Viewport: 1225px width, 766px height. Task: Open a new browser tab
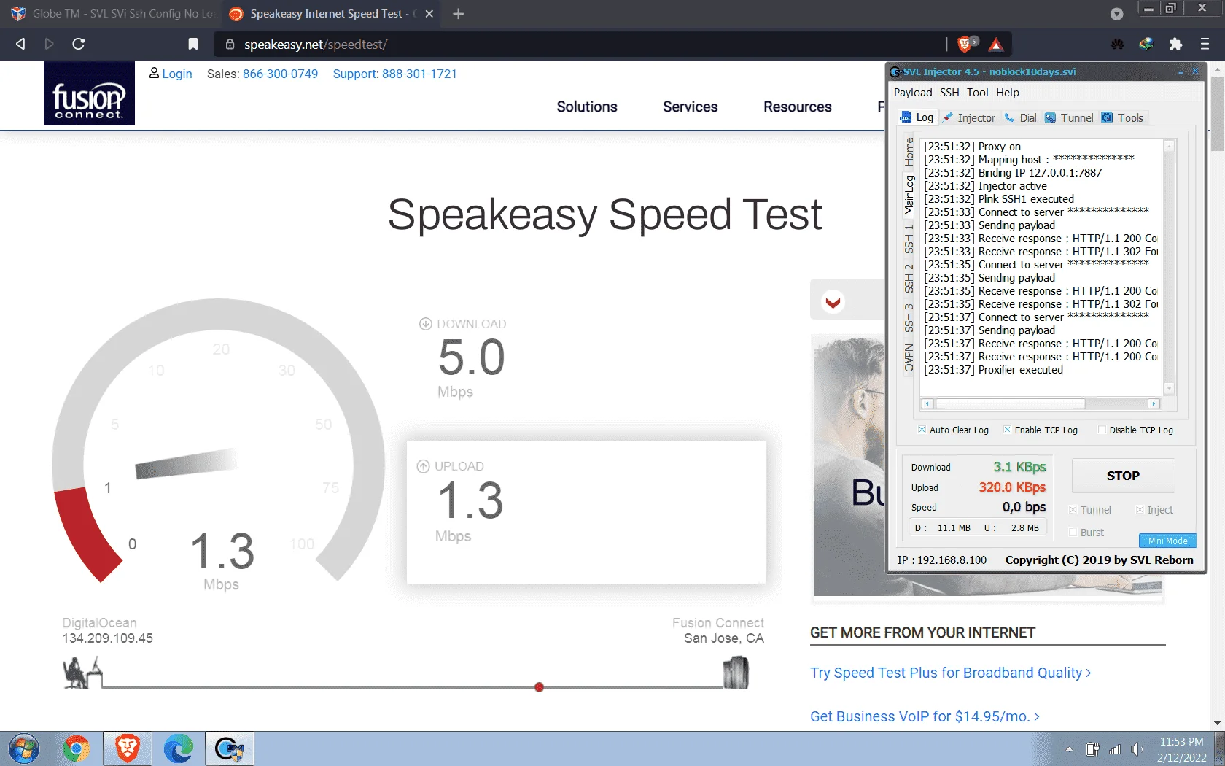pyautogui.click(x=458, y=14)
